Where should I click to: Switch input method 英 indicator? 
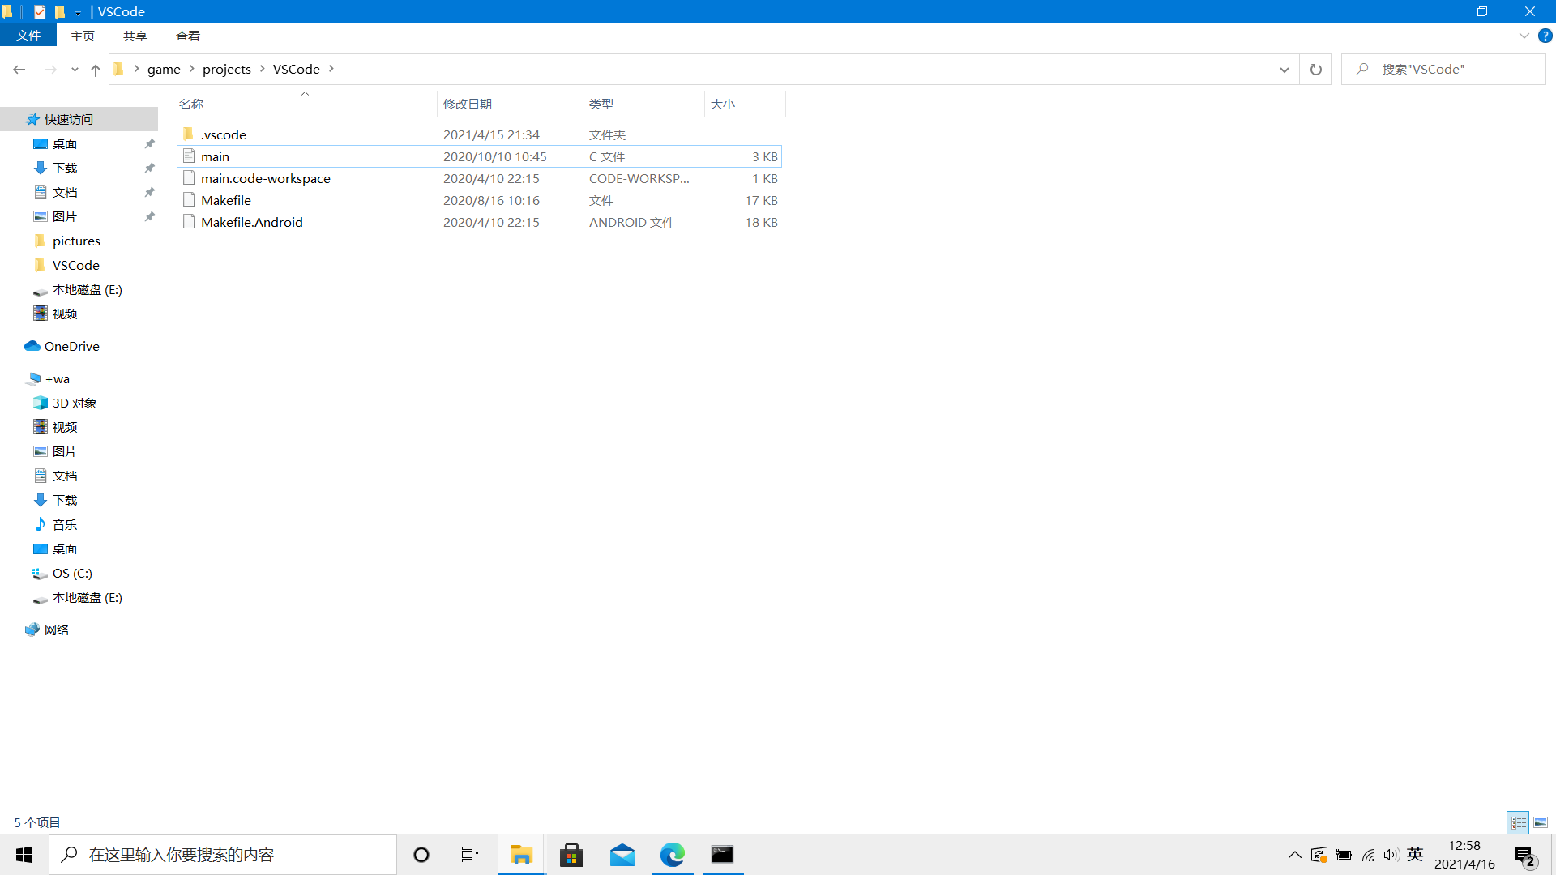click(x=1415, y=854)
